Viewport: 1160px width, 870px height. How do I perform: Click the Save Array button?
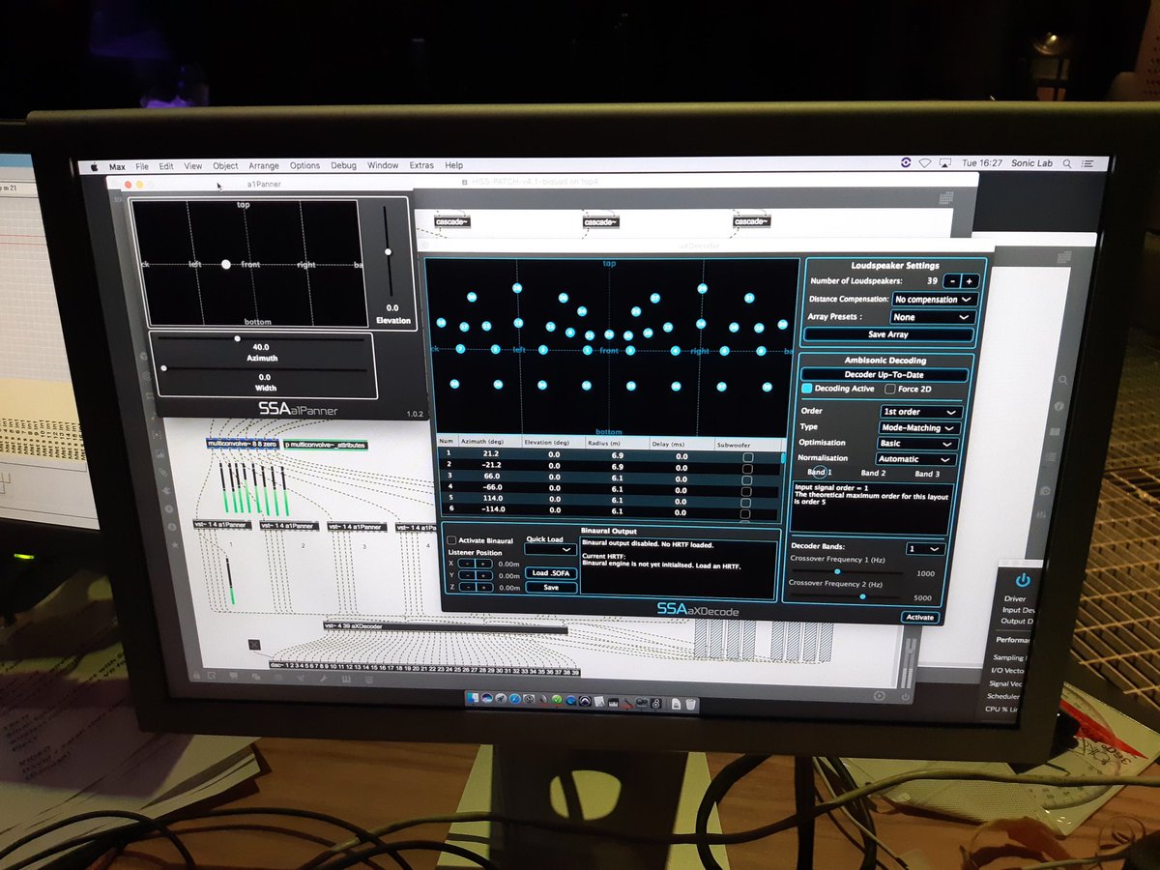(888, 334)
